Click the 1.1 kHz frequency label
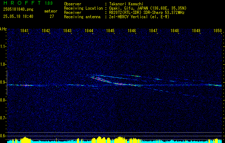225x143 pixels. [3, 46]
